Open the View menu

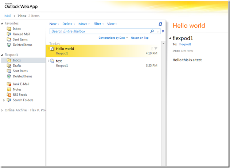112,24
